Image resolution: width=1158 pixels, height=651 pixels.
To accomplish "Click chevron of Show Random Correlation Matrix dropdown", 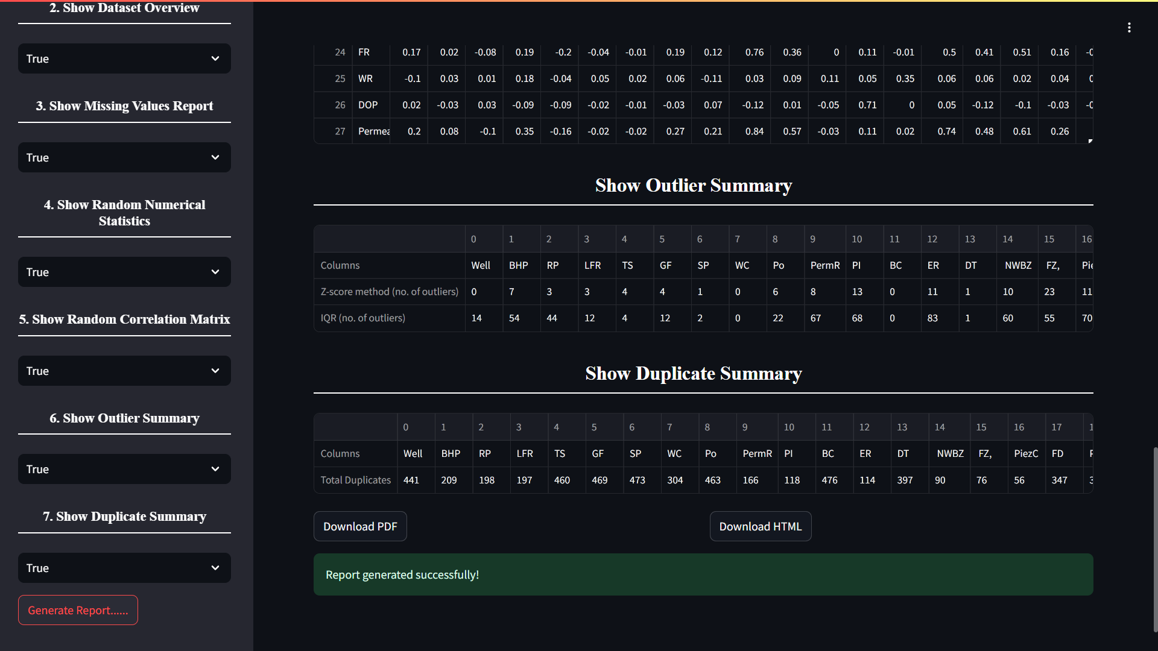I will (x=215, y=371).
